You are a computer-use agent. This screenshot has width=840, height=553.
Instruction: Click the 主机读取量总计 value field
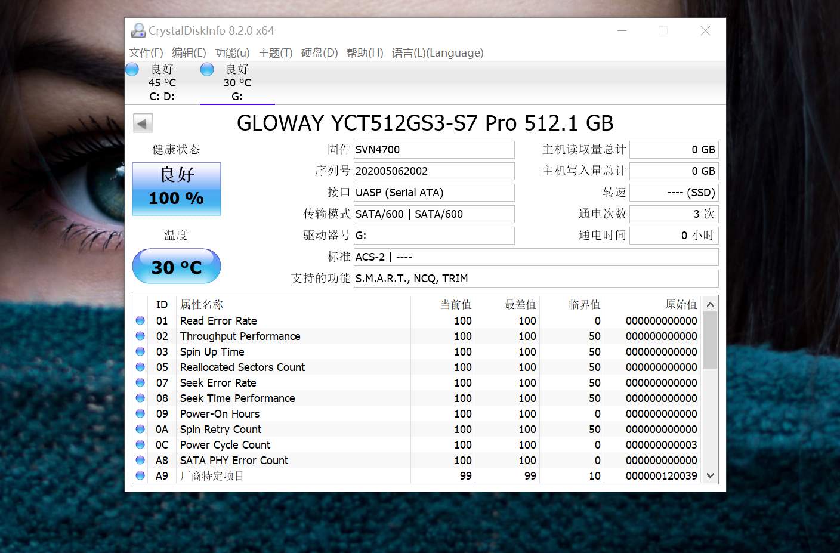tap(674, 150)
